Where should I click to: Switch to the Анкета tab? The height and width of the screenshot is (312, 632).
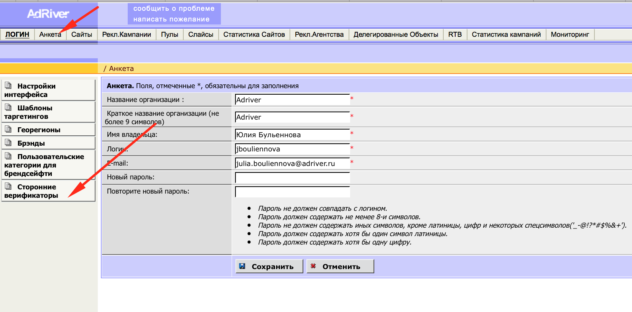(x=50, y=34)
